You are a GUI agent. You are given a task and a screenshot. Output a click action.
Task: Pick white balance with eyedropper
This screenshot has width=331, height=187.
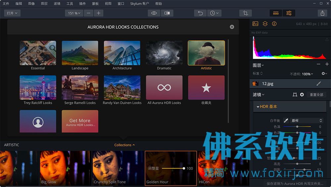point(286,121)
